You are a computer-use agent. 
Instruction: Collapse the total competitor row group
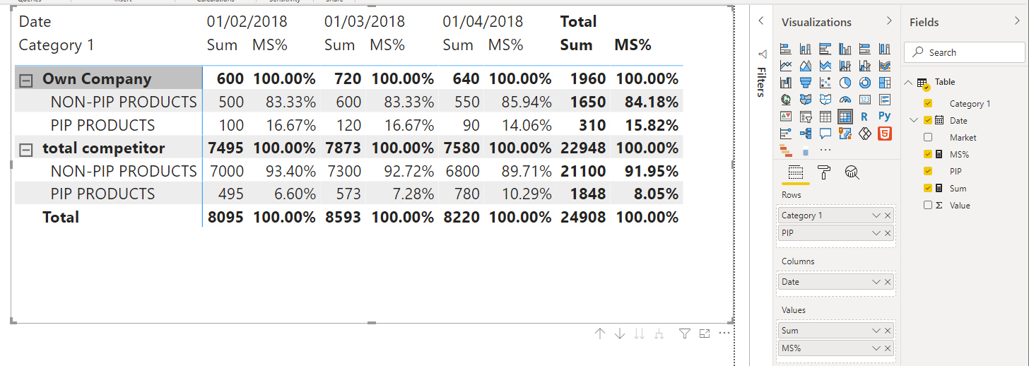26,150
